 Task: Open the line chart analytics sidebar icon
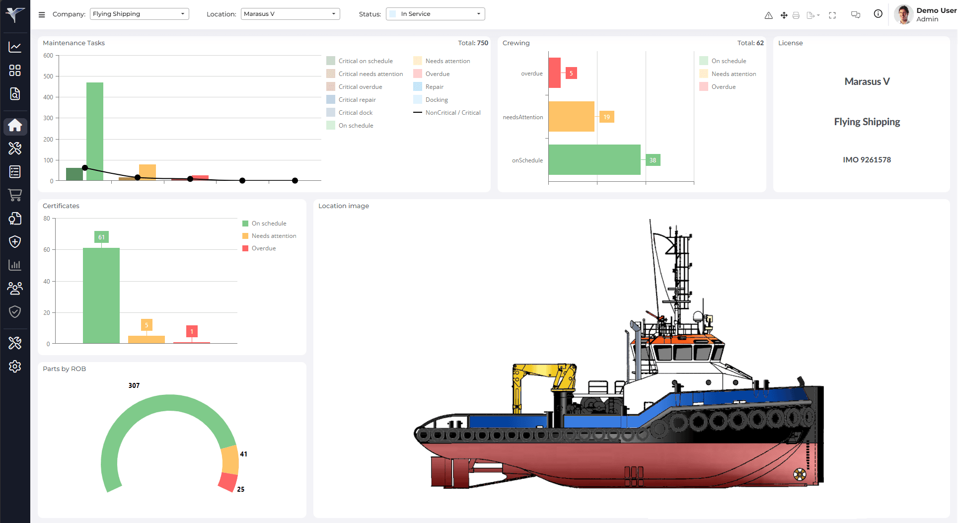coord(15,47)
